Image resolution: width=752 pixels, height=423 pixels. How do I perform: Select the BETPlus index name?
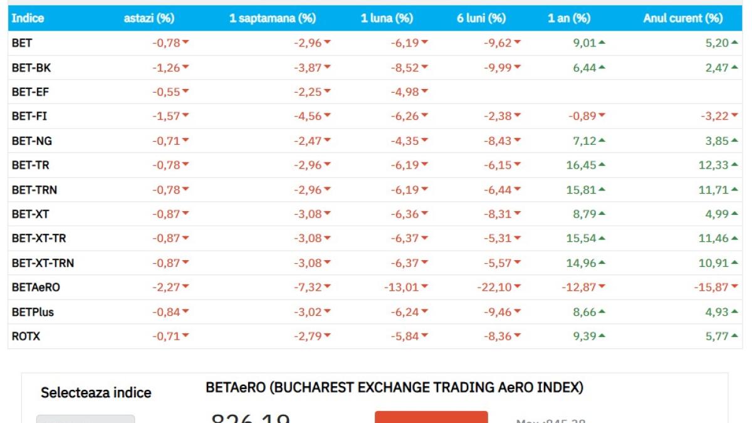[33, 312]
